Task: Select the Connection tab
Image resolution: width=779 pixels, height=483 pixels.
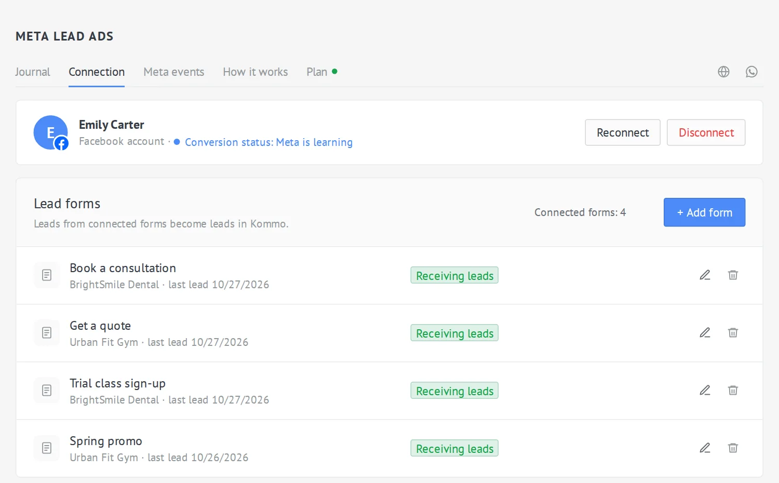Action: [97, 72]
